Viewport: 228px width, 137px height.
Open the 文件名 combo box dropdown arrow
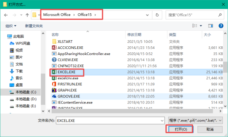point(162,121)
